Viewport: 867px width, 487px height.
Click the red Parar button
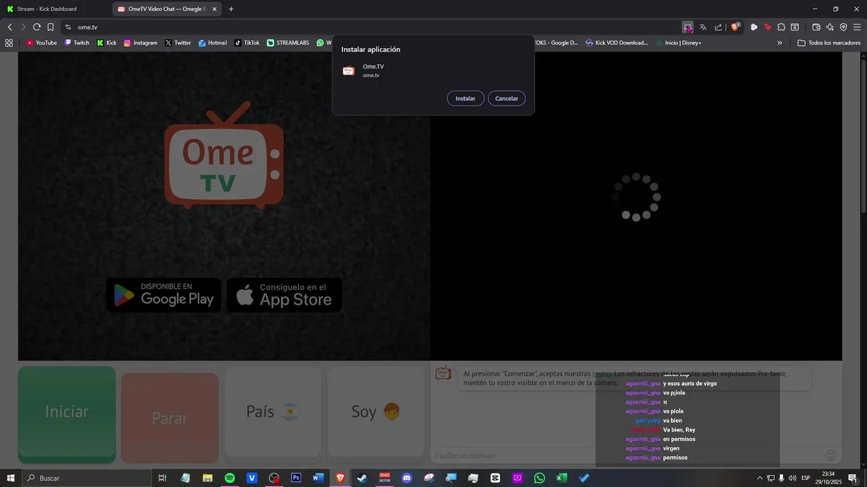(170, 417)
